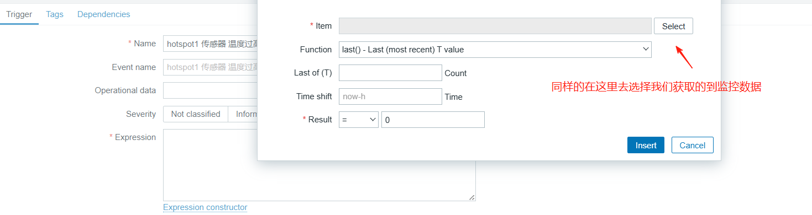Open the Result operator dropdown
Viewport: 812px width, 215px height.
pos(359,120)
